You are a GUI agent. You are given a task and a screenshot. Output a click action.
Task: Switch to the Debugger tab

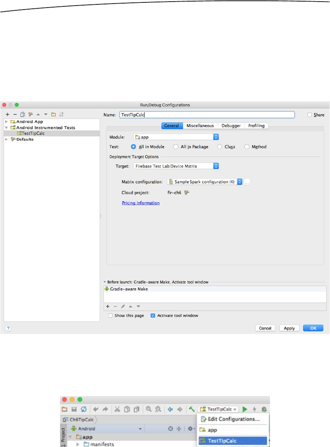click(x=231, y=126)
